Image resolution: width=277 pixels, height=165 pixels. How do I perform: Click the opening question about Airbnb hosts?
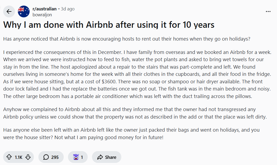click(127, 39)
